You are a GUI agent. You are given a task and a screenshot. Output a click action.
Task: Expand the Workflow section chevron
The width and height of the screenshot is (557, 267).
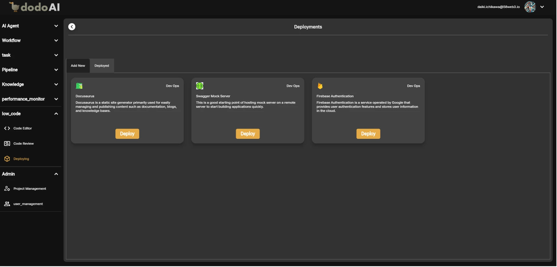[x=56, y=41]
